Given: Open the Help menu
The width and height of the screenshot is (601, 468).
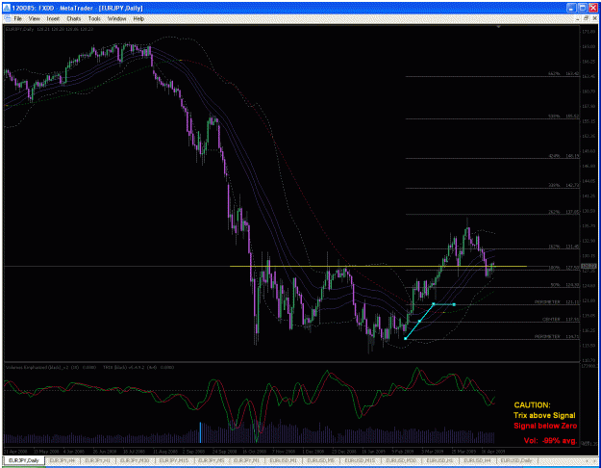Looking at the screenshot, I should click(x=138, y=18).
